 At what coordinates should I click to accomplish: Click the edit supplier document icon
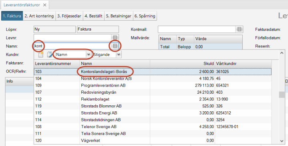[x=50, y=54]
